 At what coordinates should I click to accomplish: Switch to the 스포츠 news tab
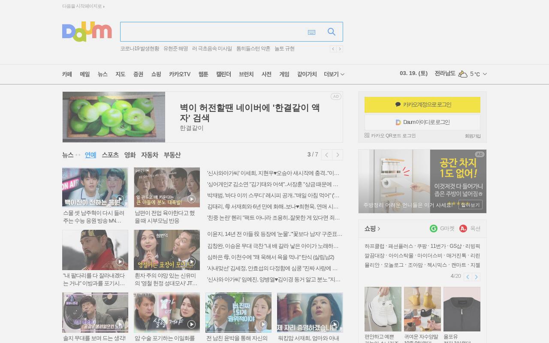pos(110,155)
